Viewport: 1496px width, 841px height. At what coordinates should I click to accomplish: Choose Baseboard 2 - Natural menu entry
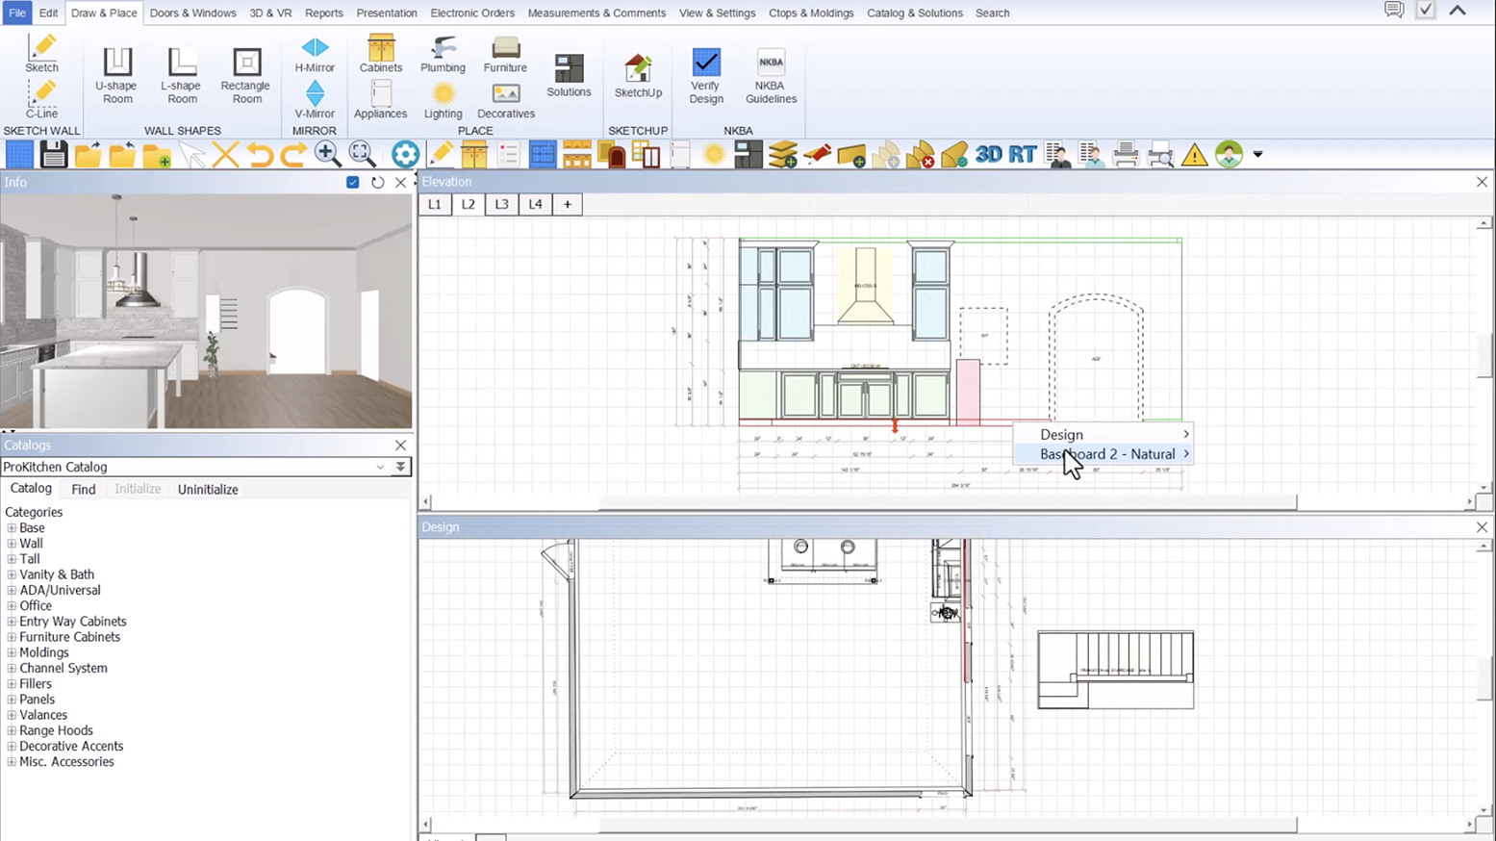click(1103, 454)
